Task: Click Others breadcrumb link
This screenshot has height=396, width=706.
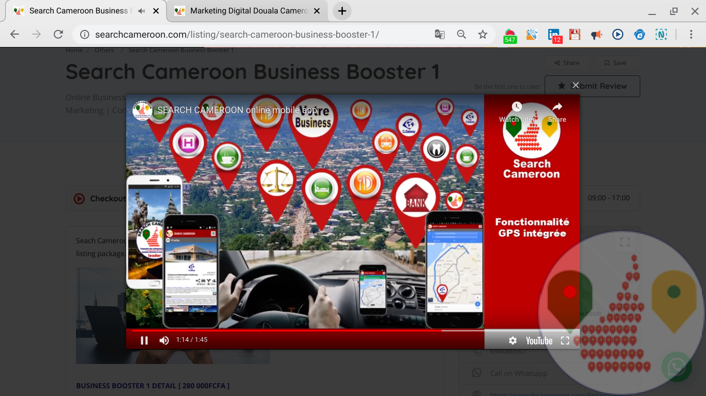Action: tap(104, 50)
